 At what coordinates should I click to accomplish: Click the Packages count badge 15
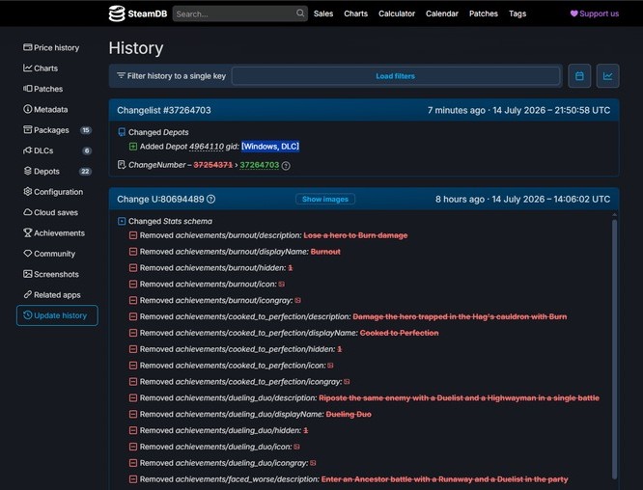click(85, 130)
